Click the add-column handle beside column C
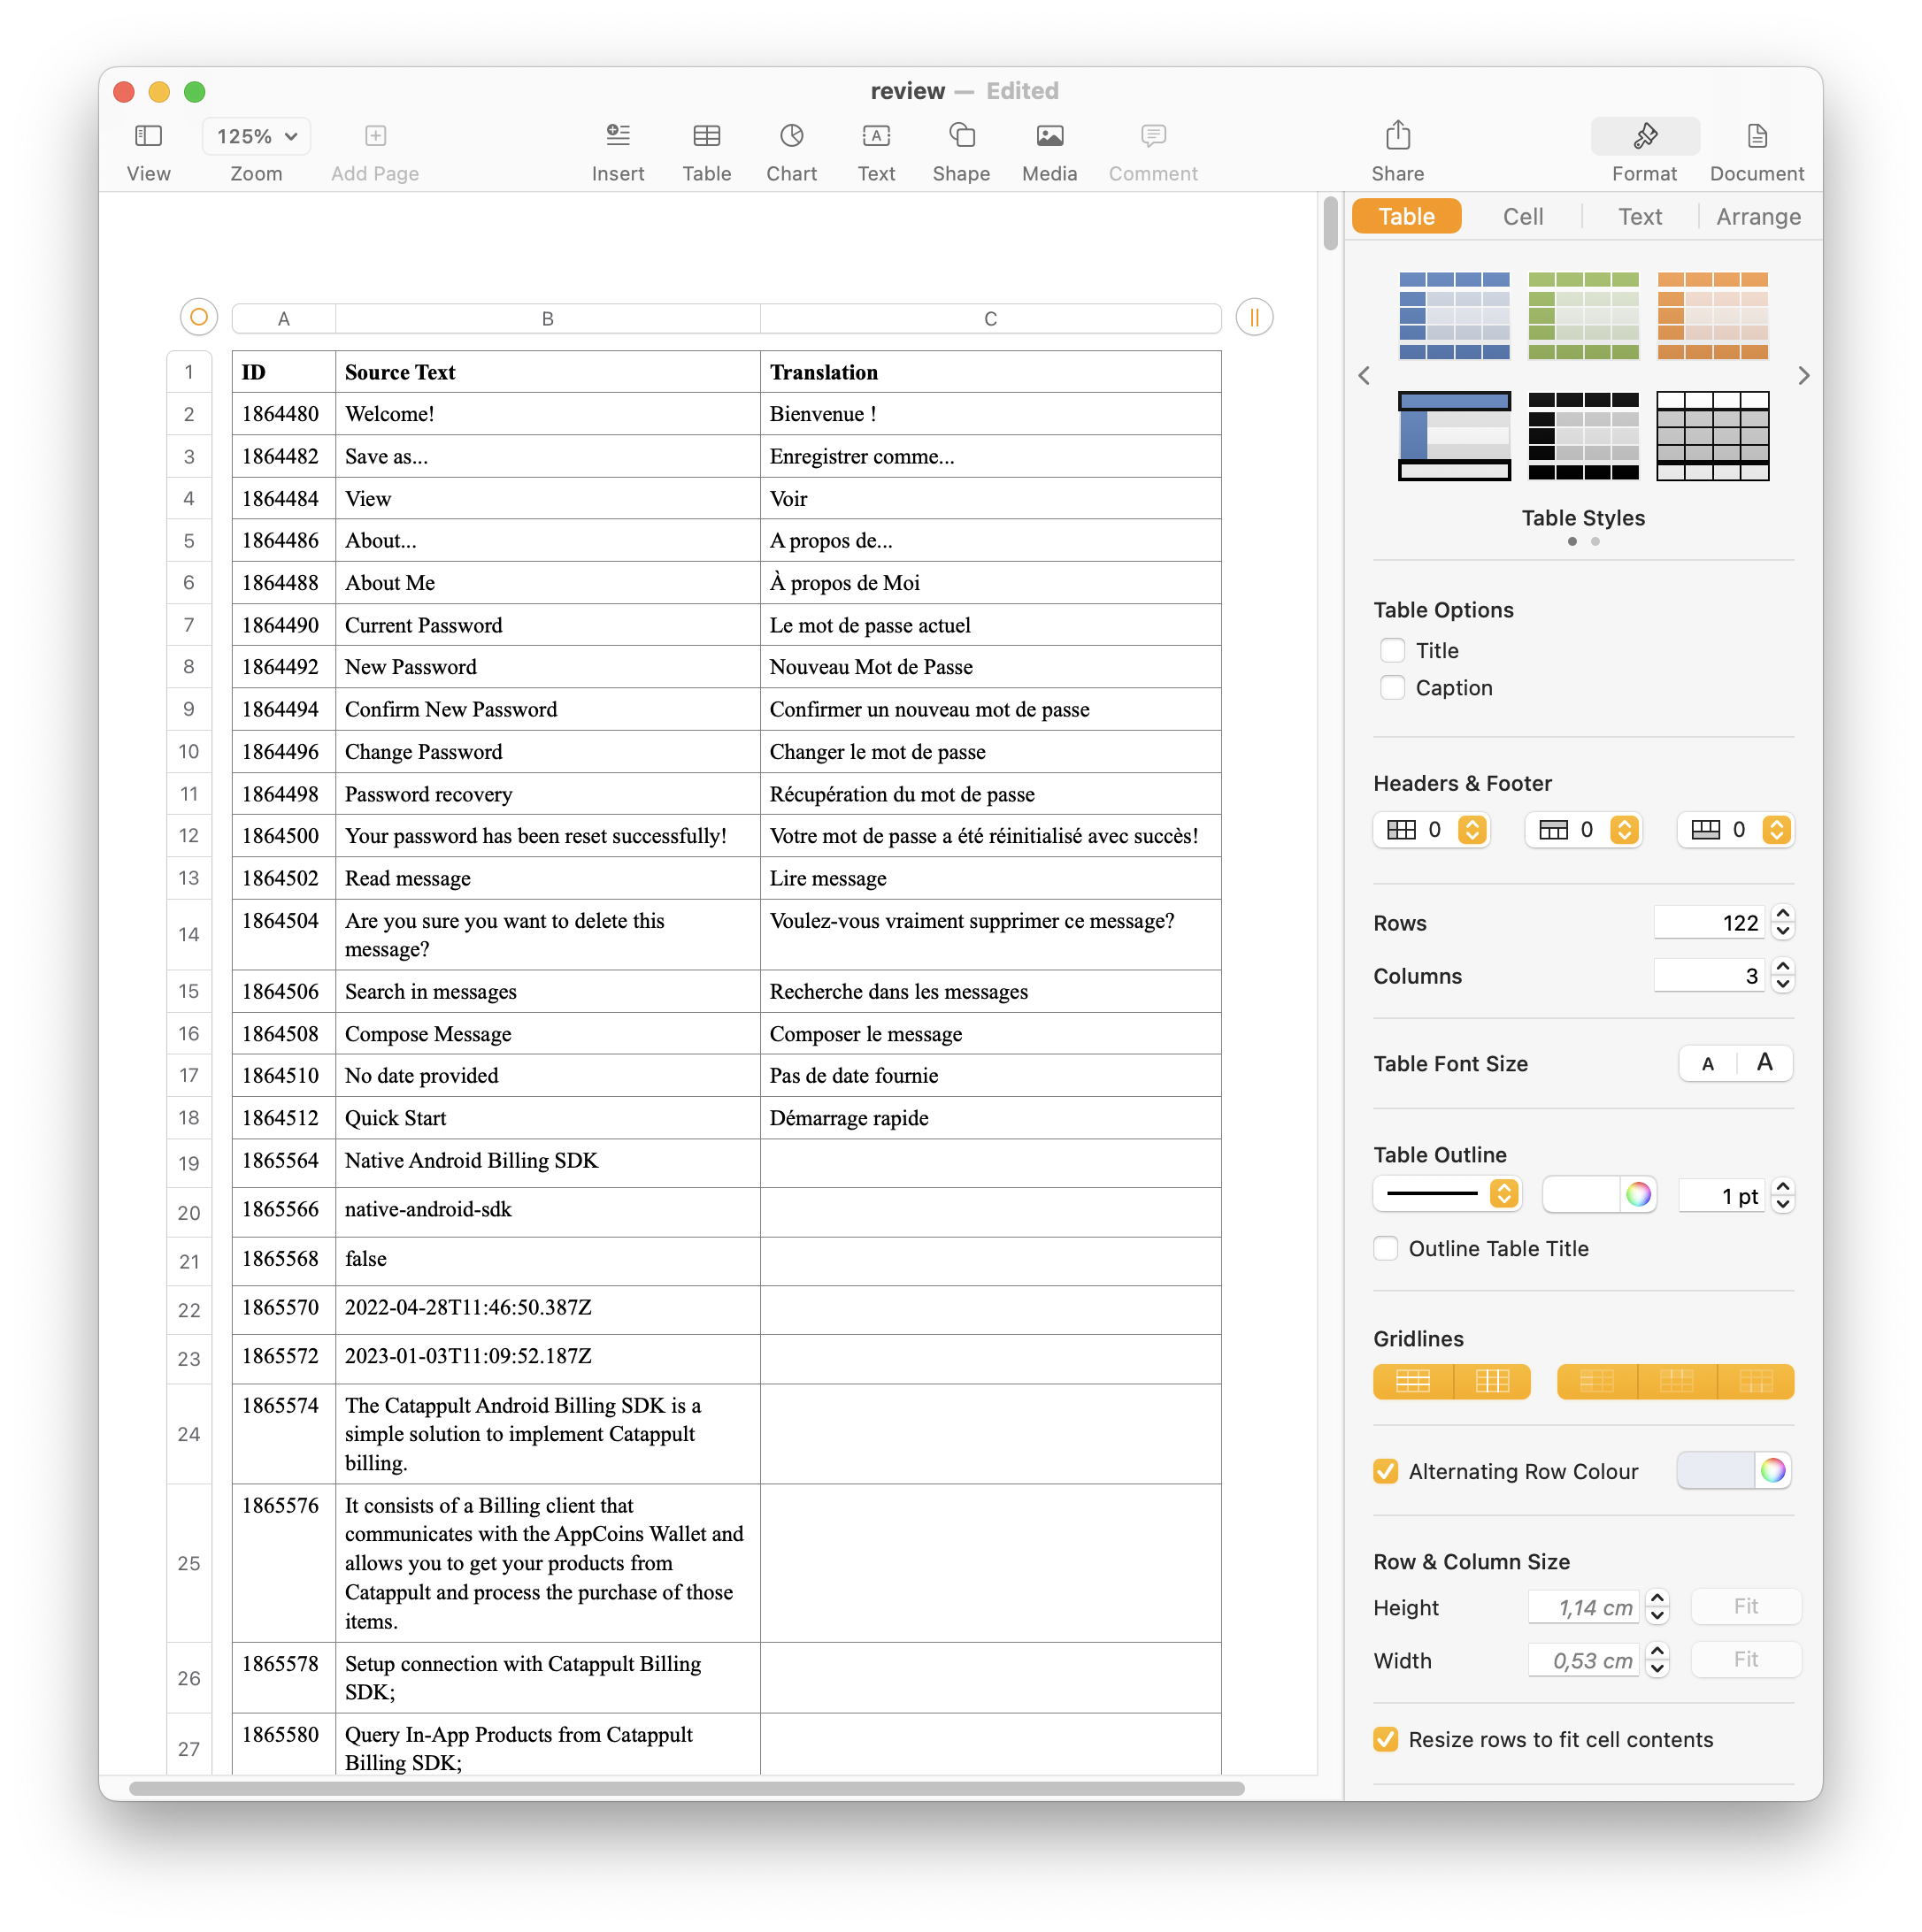1922x1932 pixels. click(x=1254, y=317)
